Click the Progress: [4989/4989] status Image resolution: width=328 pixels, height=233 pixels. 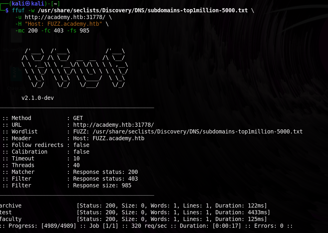coord(42,226)
